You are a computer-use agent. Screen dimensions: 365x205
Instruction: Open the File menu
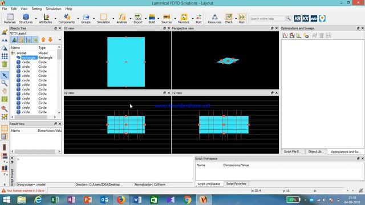point(5,9)
